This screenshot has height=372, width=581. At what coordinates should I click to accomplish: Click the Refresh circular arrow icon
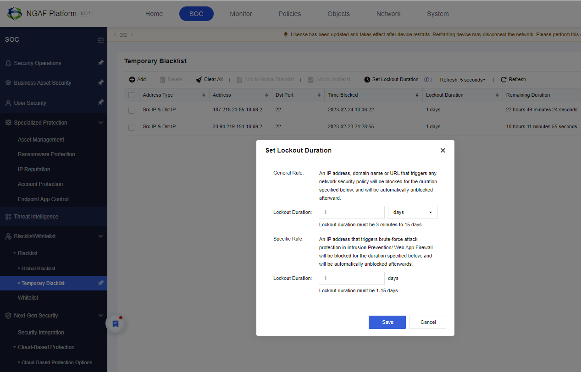504,80
